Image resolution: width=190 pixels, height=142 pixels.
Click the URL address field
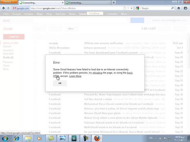point(76,8)
